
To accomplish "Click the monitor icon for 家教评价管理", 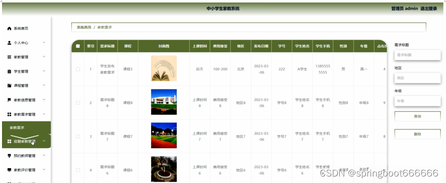I will (x=9, y=169).
